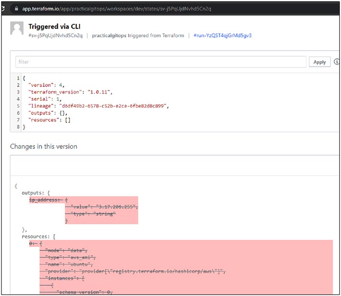Open the #run-YzQST4qjGrMd5gv3 link
This screenshot has width=341, height=296.
[223, 36]
